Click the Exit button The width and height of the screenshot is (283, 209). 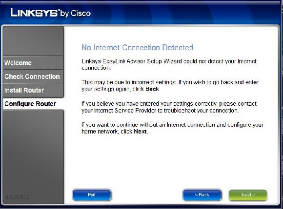[92, 195]
